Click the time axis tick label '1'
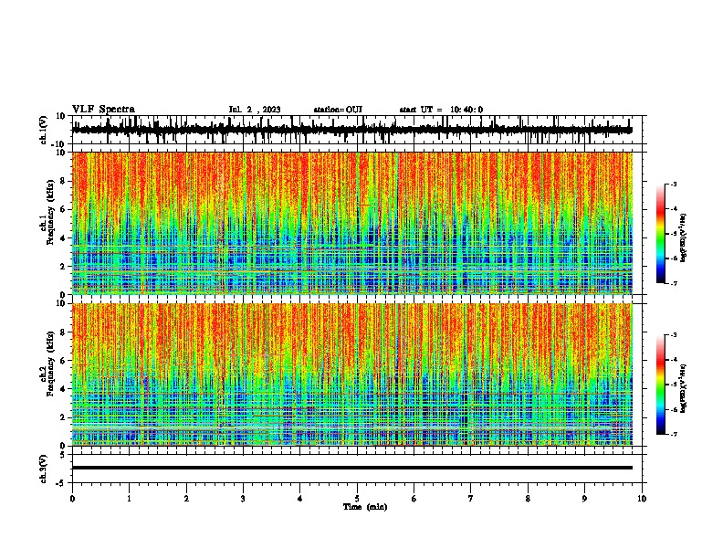The height and width of the screenshot is (559, 723). (129, 499)
